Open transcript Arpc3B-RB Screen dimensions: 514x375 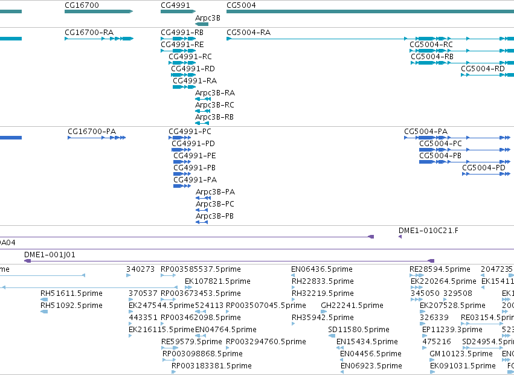tap(214, 117)
